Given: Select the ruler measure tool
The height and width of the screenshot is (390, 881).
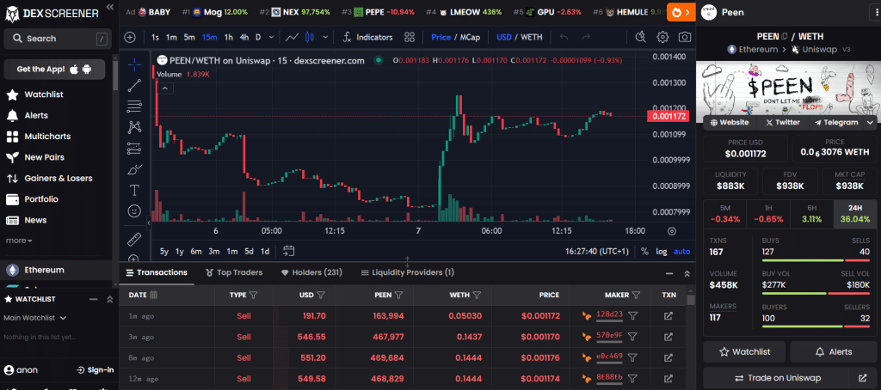Looking at the screenshot, I should 134,238.
